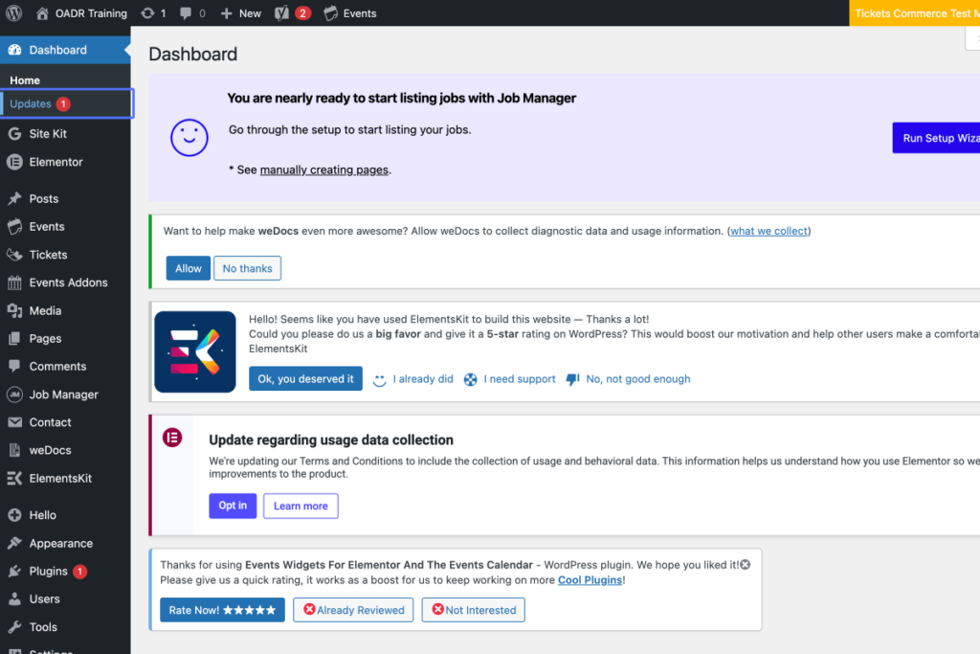Click Already Reviewed button

click(x=353, y=610)
